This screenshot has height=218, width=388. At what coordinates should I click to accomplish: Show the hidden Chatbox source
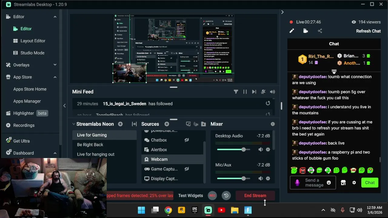coord(187,140)
